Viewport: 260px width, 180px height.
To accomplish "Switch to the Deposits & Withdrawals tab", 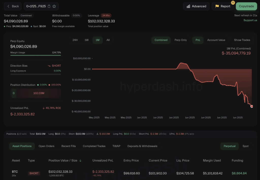I will click(x=142, y=146).
